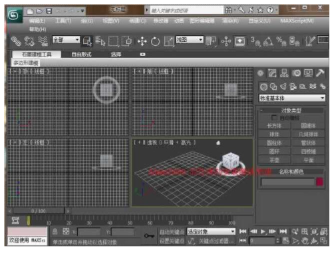Open the 标准基本体 object category dropdown
The width and height of the screenshot is (334, 253).
292,98
